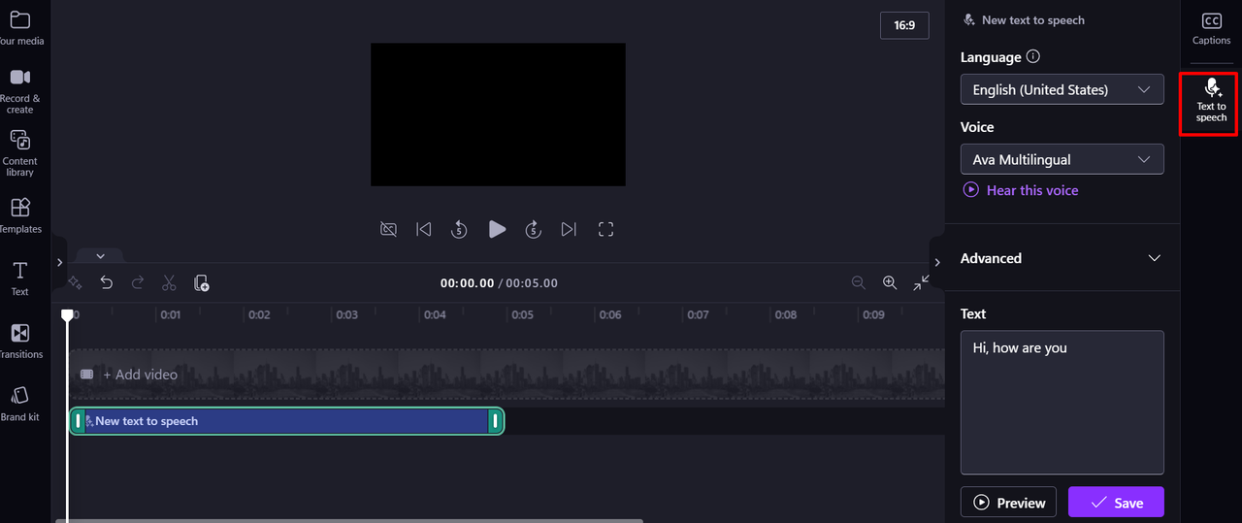Preview the text to speech audio
Image resolution: width=1242 pixels, height=523 pixels.
1008,503
